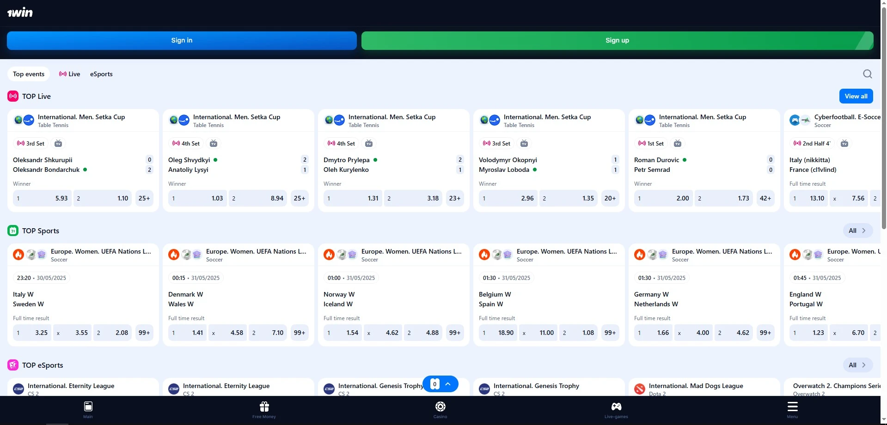Switch to the Live tab

(70, 74)
